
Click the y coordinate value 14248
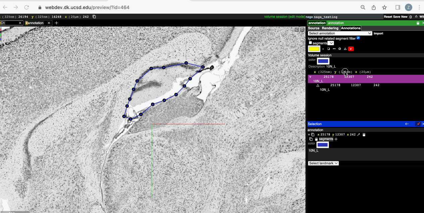56,17
